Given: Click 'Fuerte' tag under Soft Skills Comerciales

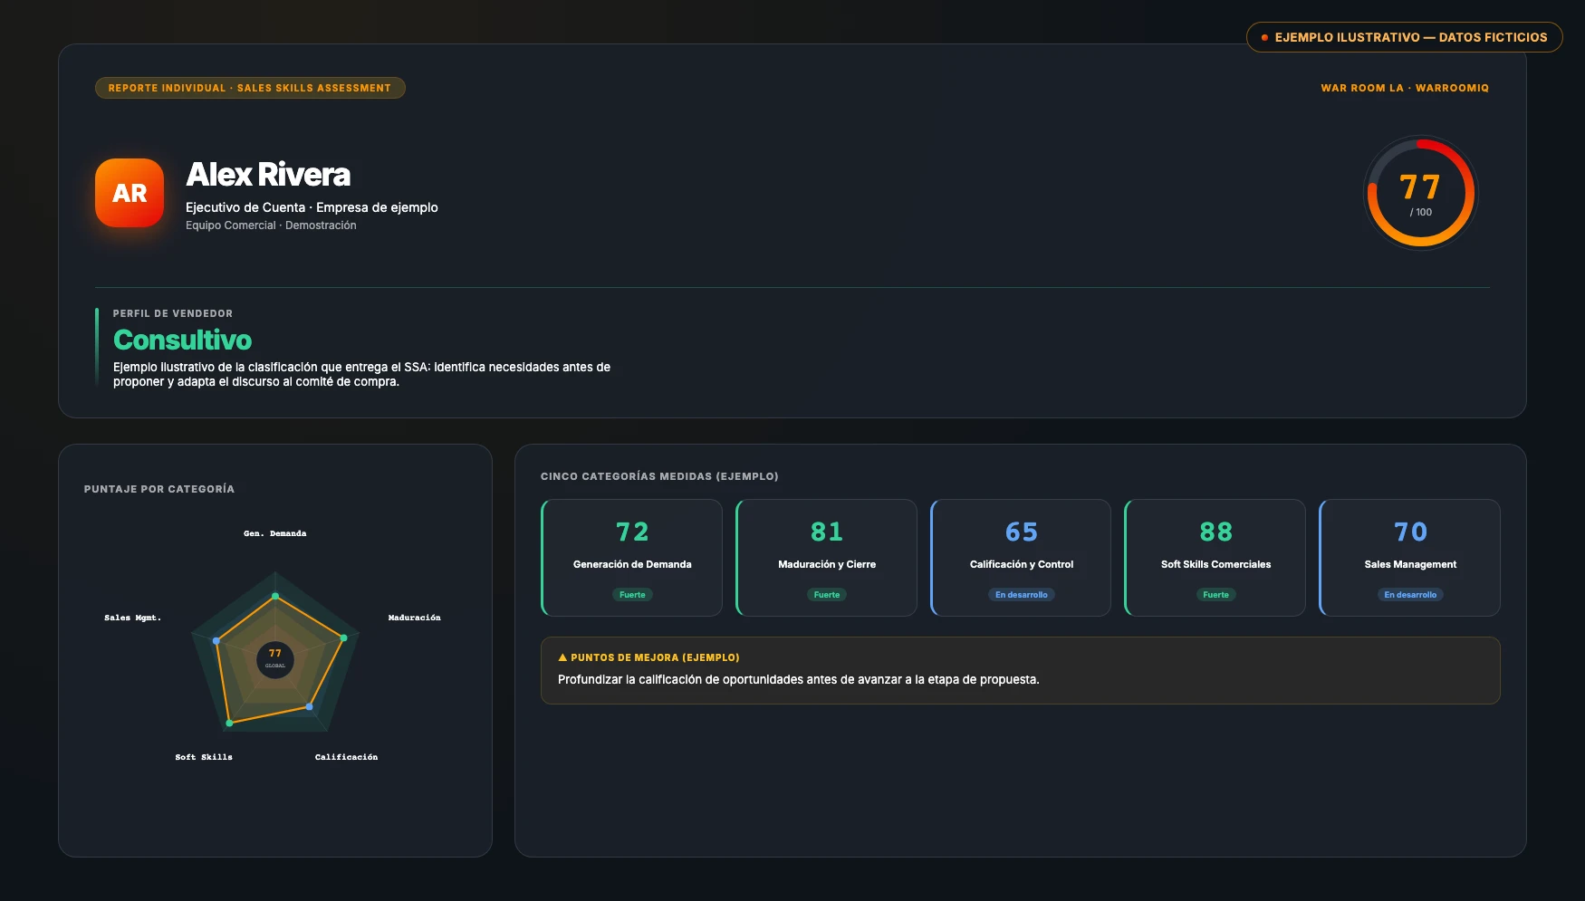Looking at the screenshot, I should [x=1215, y=595].
